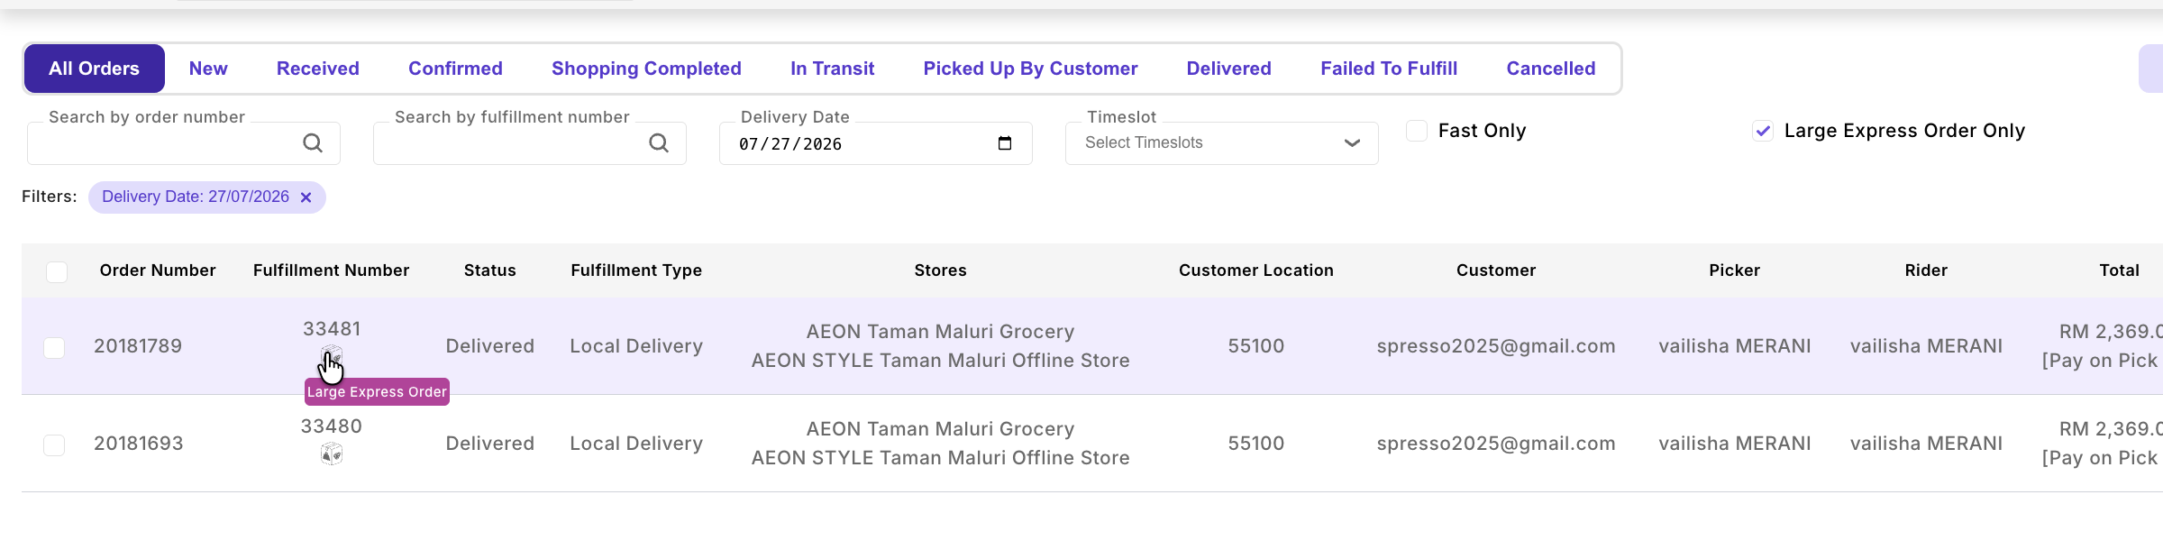Open the Shopping Completed tab
This screenshot has height=559, width=2163.
point(646,69)
